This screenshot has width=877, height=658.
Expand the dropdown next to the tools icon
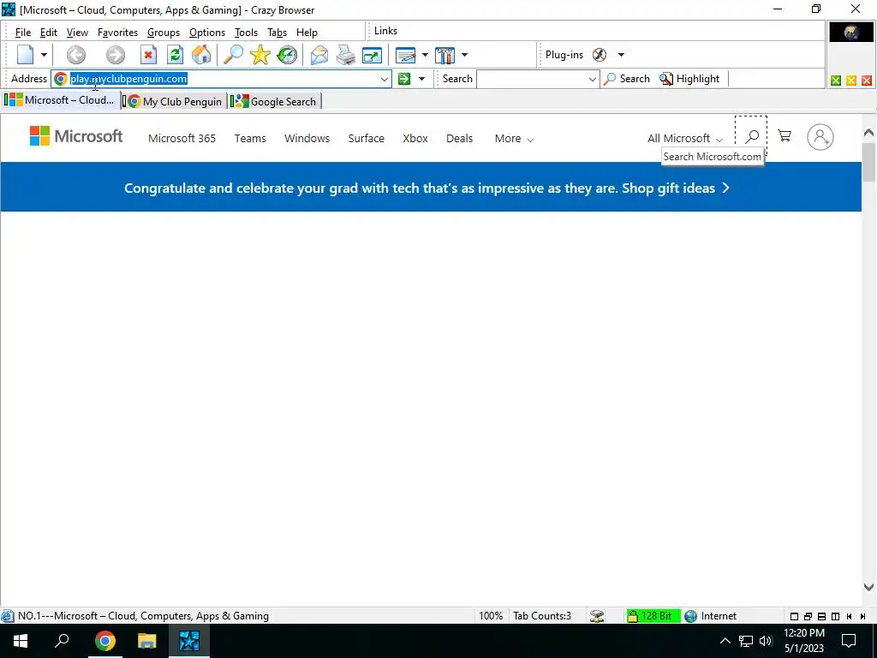(x=464, y=55)
